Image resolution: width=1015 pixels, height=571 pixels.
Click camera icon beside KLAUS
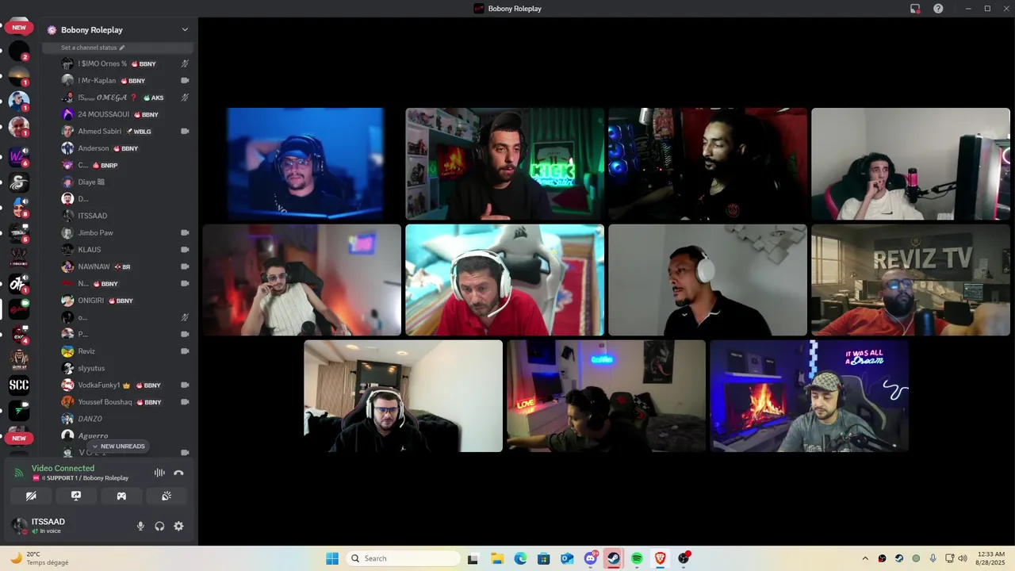[x=185, y=249]
